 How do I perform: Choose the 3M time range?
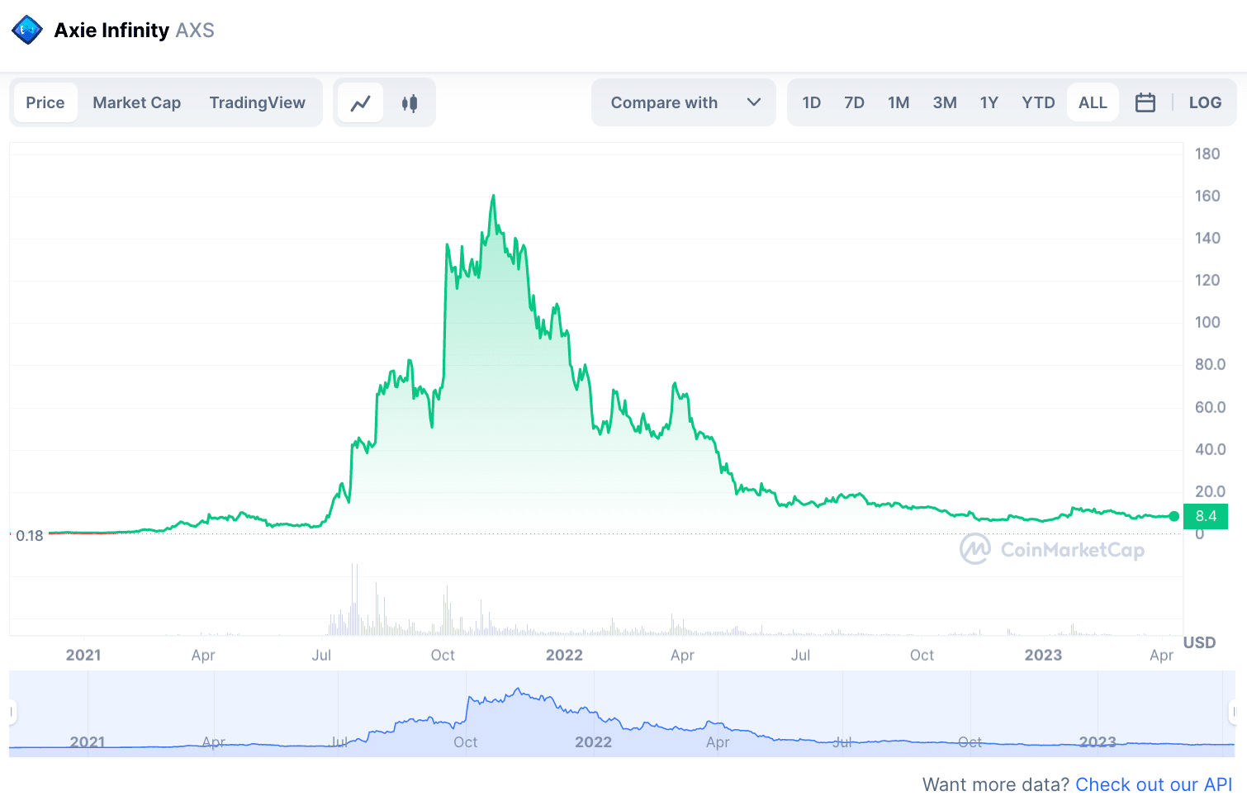click(x=945, y=102)
